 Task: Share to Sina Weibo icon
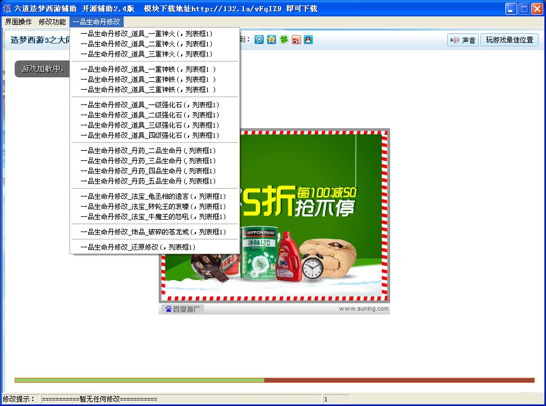click(296, 40)
